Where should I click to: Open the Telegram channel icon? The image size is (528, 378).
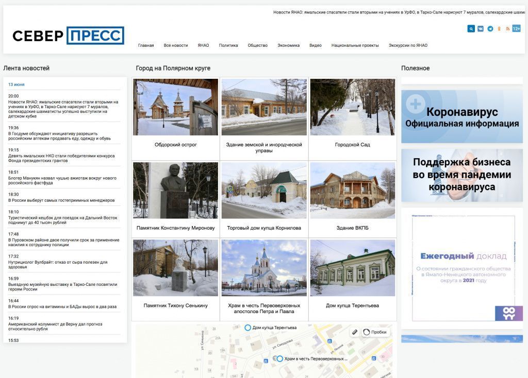pyautogui.click(x=490, y=29)
